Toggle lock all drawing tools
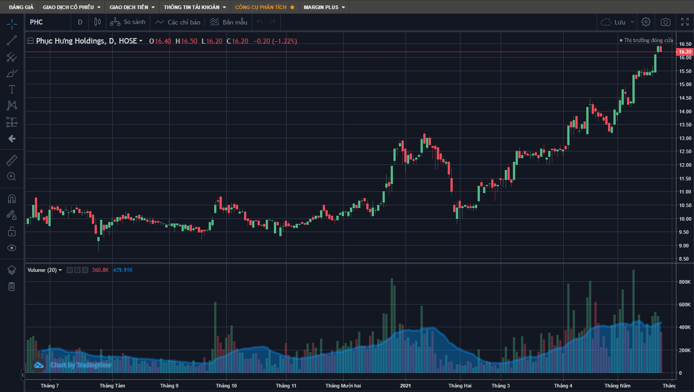The image size is (694, 392). [x=12, y=232]
